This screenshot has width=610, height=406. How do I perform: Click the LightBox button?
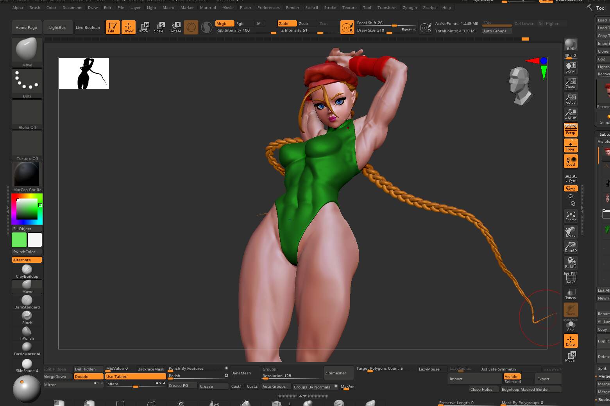pyautogui.click(x=57, y=27)
